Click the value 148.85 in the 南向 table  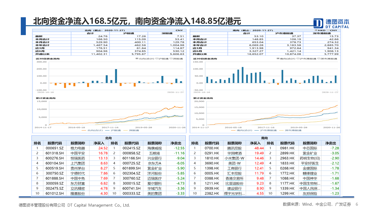(258, 39)
